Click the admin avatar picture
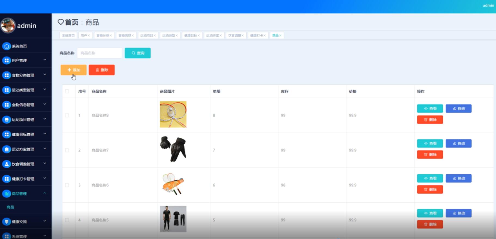The width and height of the screenshot is (496, 239). (x=8, y=26)
